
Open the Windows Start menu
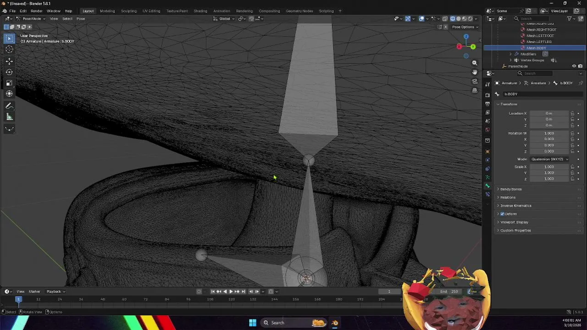pyautogui.click(x=253, y=323)
